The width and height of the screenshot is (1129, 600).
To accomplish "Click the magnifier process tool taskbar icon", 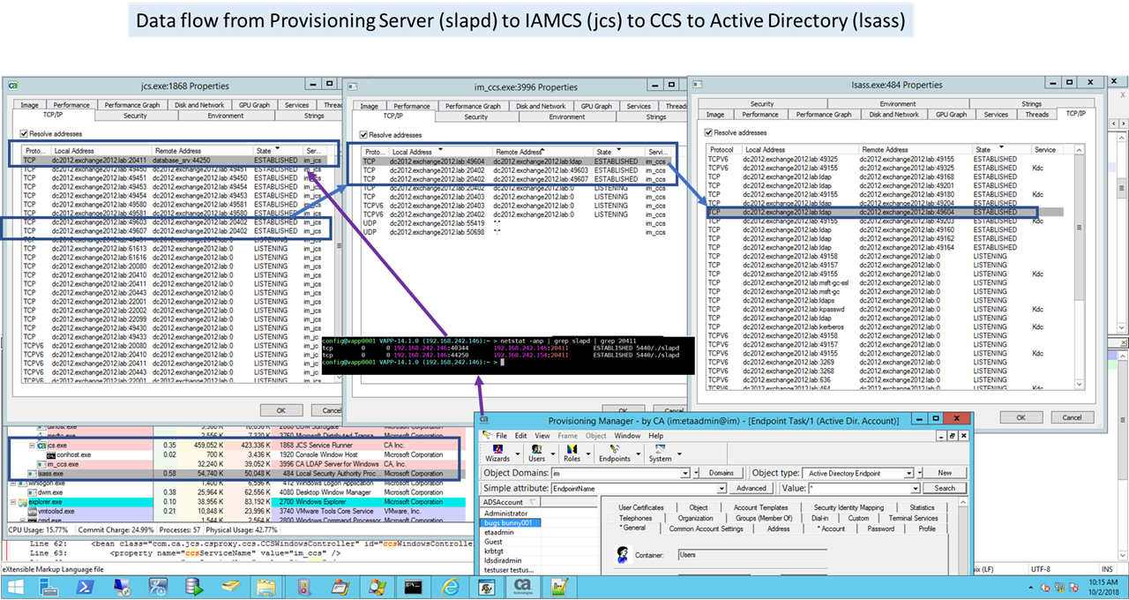I will click(x=377, y=586).
